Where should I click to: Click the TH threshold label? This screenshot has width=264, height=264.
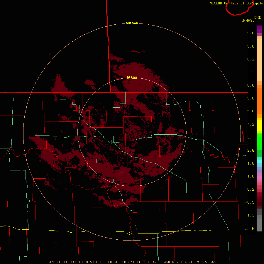(252, 229)
